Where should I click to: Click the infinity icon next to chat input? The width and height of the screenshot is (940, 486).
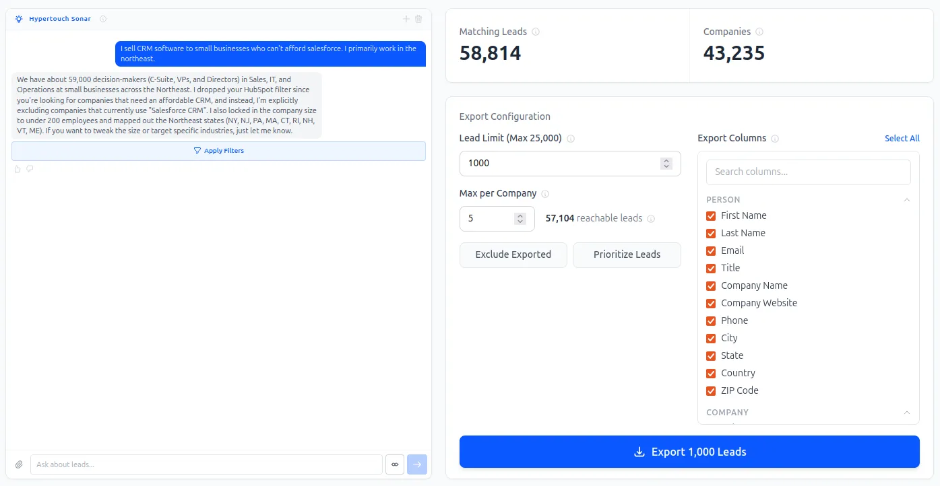tap(395, 464)
